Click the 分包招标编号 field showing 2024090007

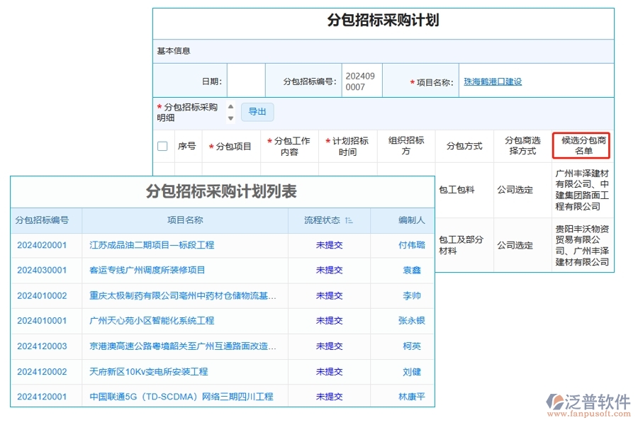click(x=361, y=80)
